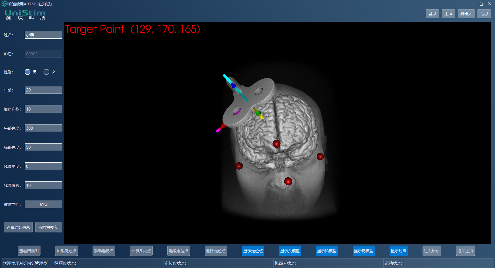The image size is (495, 268).
Task: Click the 线圈角度 coil angle field
Action: [x=43, y=166]
